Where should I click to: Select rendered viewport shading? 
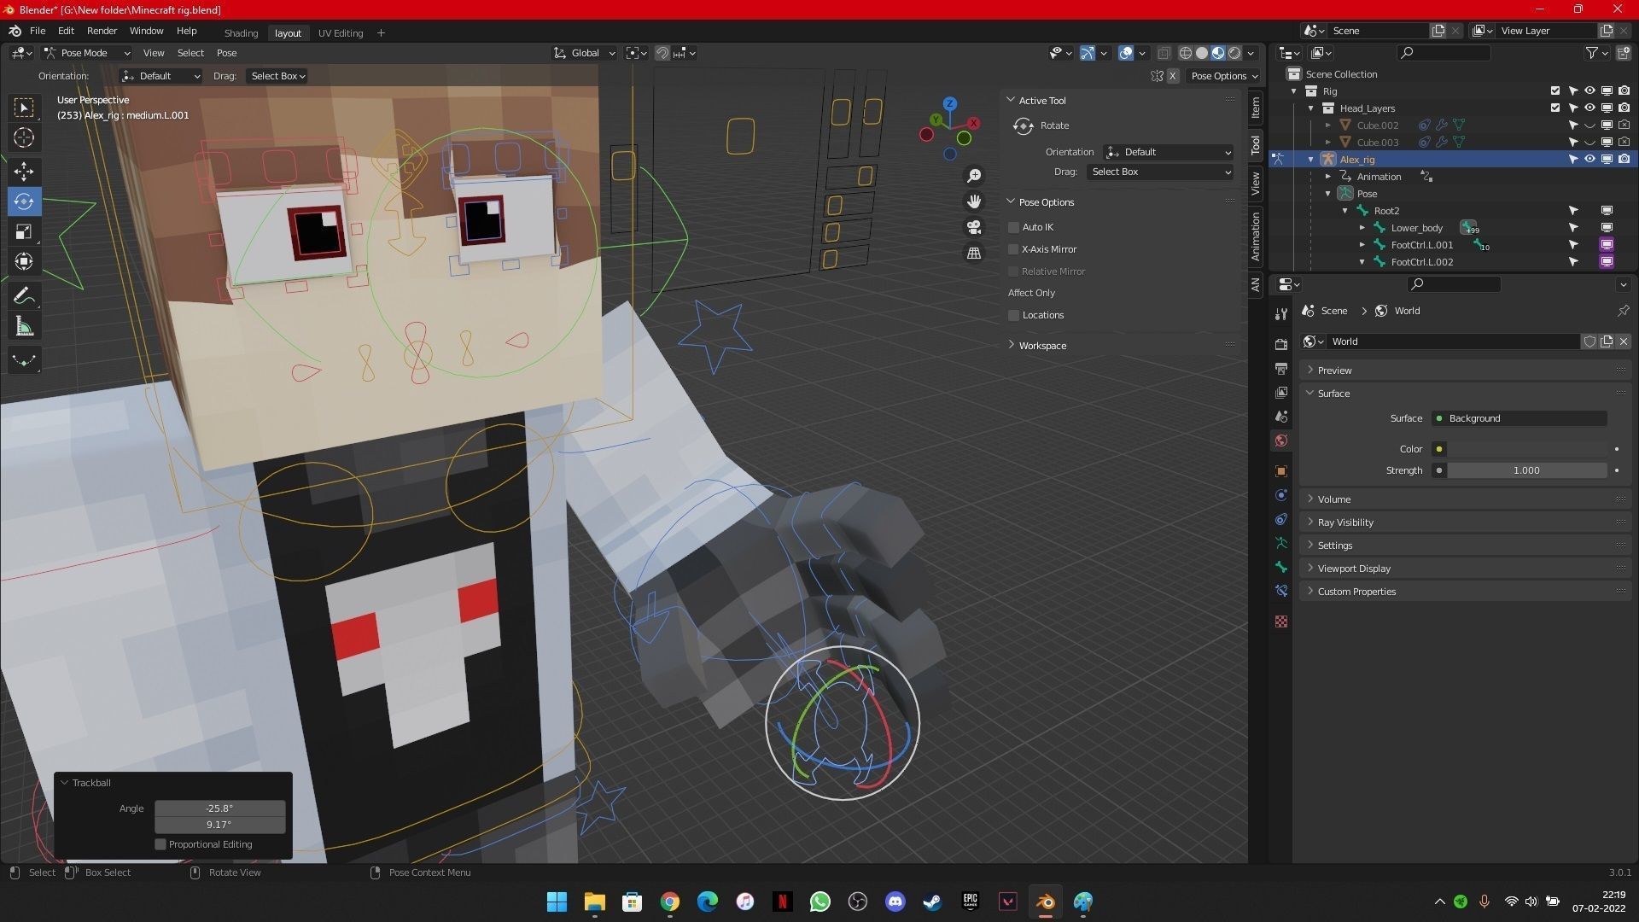(x=1234, y=53)
